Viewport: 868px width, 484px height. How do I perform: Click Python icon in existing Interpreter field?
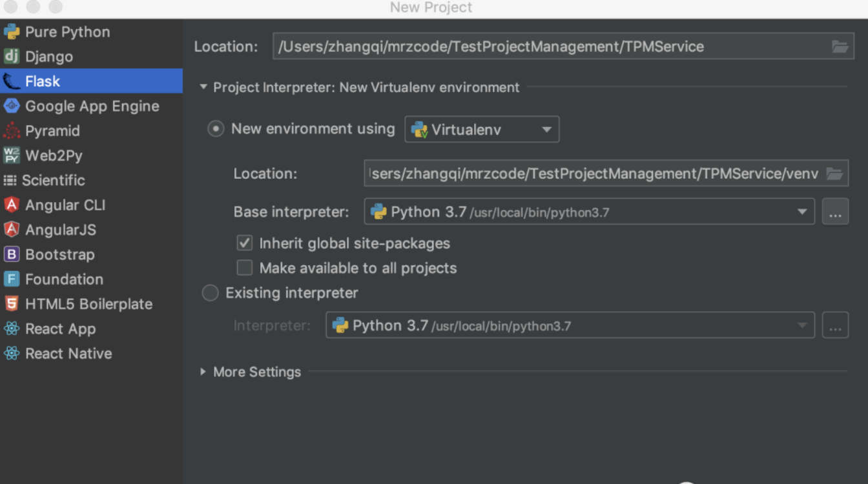coord(340,326)
